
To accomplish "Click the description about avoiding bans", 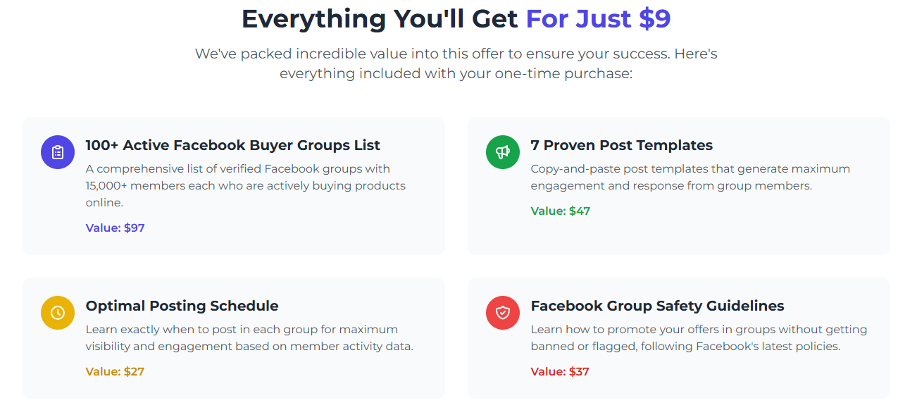I will [698, 338].
